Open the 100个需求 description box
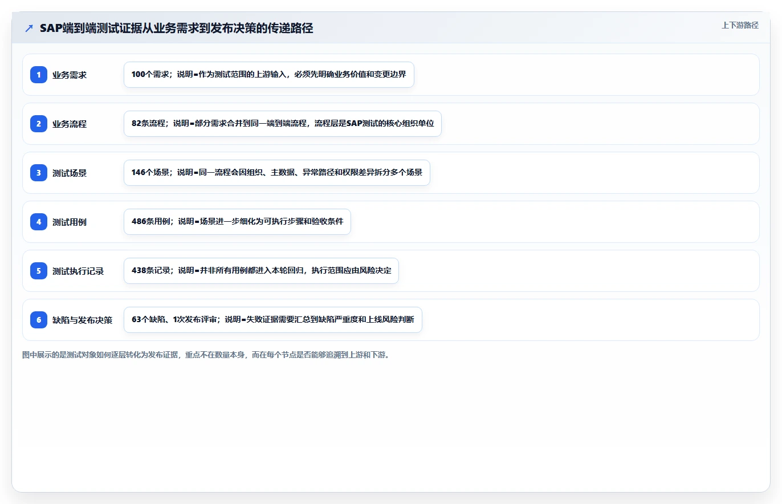 click(268, 75)
